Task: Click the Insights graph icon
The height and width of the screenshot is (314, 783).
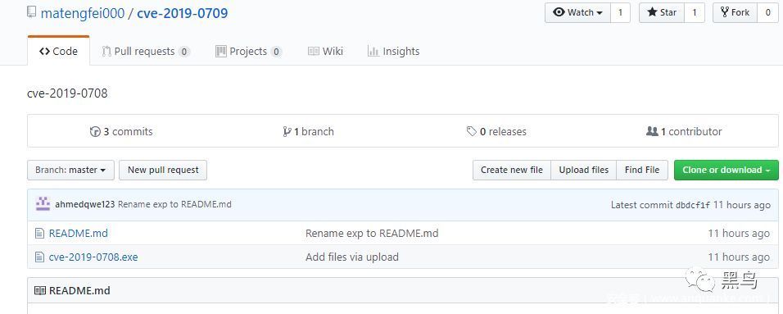Action: 373,51
